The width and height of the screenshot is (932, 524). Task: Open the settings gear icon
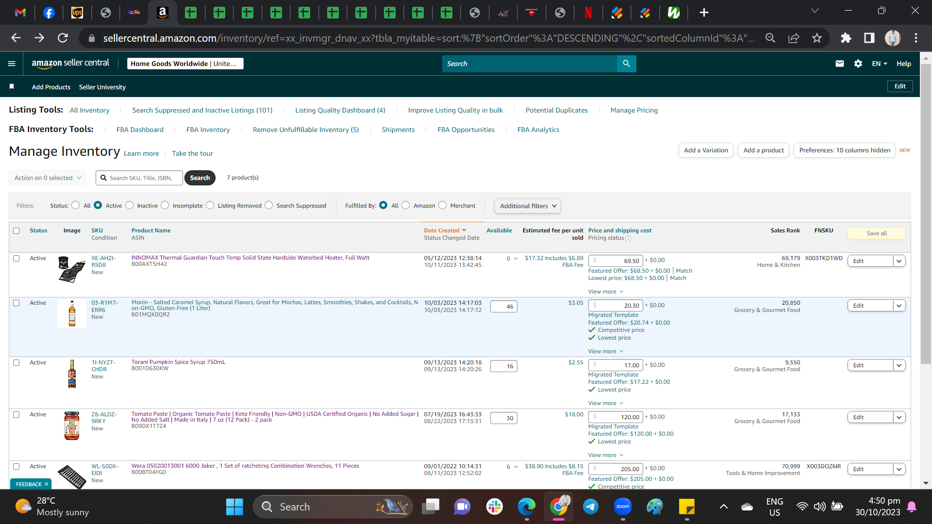858,64
